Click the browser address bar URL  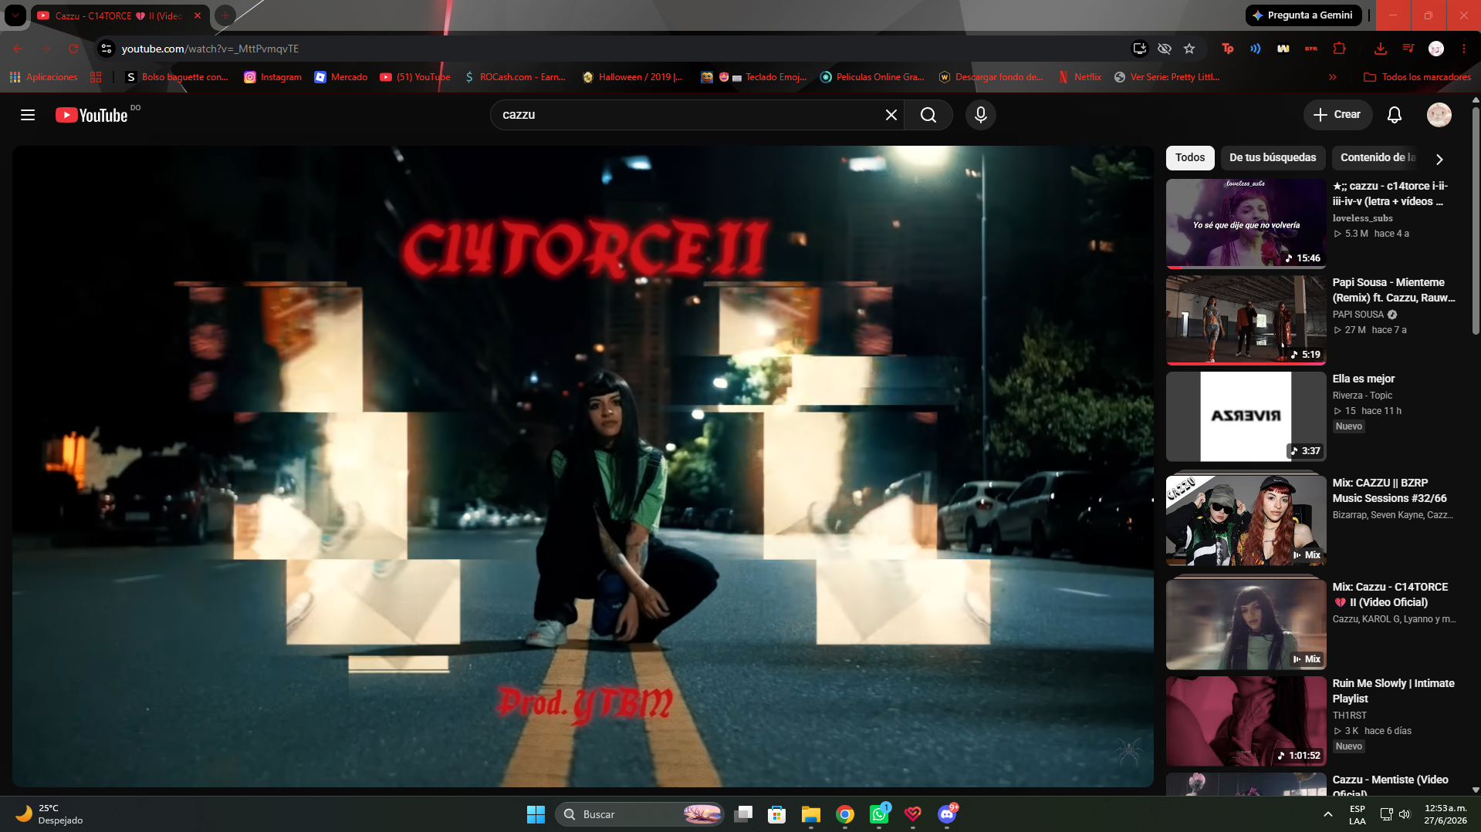pyautogui.click(x=210, y=49)
